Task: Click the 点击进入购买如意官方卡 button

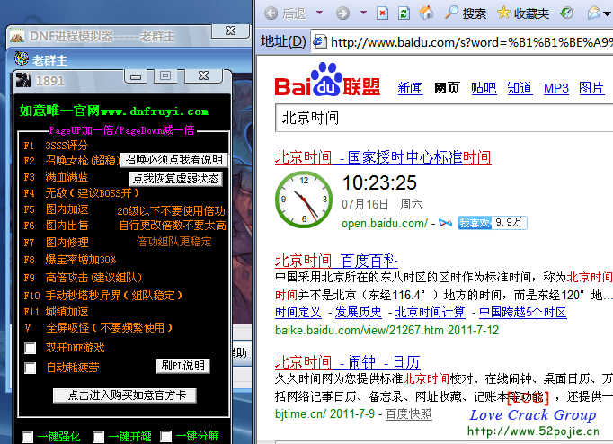Action: point(125,395)
